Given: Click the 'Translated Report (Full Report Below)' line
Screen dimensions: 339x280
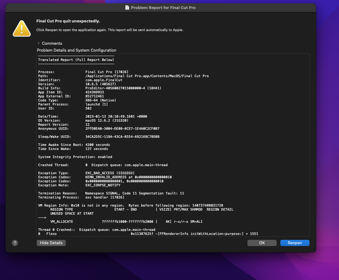Looking at the screenshot, I should point(76,60).
